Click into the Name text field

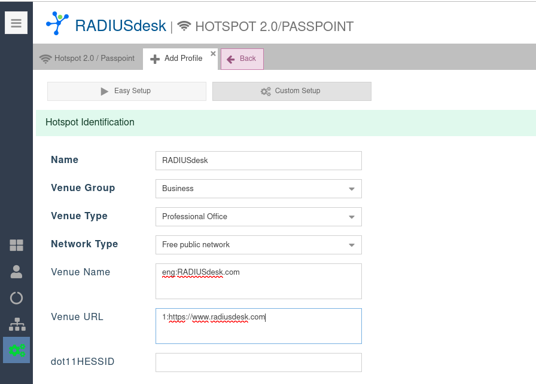(258, 161)
